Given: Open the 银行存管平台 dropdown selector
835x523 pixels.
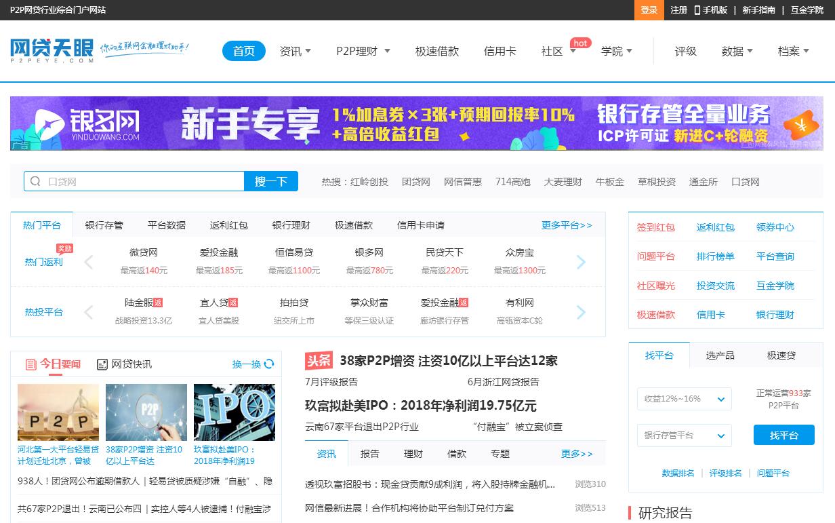Looking at the screenshot, I should click(684, 435).
